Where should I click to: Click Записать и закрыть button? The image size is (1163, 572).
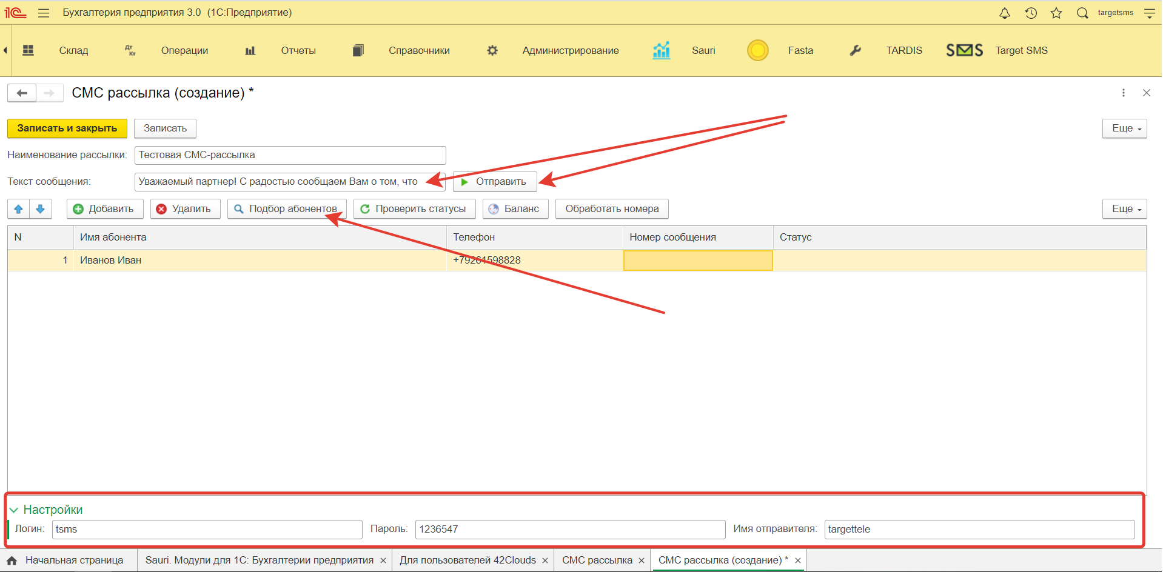[x=67, y=128]
